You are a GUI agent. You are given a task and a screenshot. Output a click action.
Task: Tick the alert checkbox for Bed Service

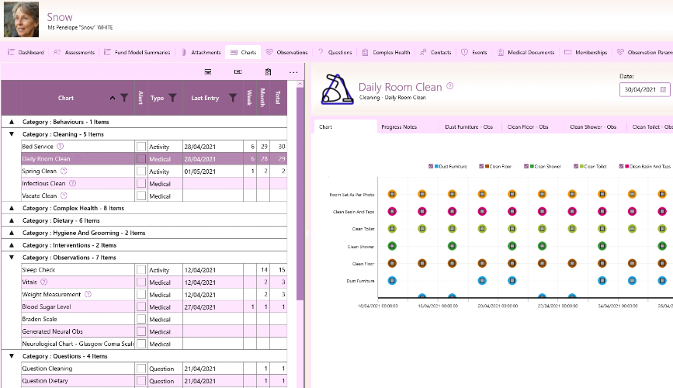point(140,147)
